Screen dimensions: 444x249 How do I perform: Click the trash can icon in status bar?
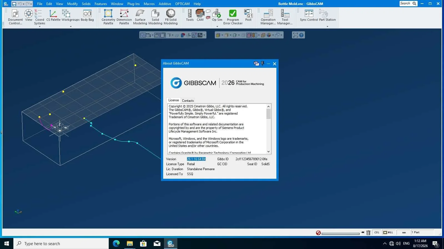click(x=368, y=233)
